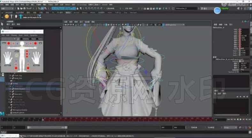Open the frame rate dropdown
Viewport: 252px width, 138px height.
point(230,127)
